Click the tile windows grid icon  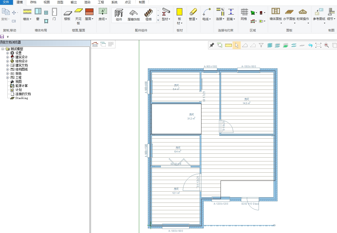click(111, 44)
